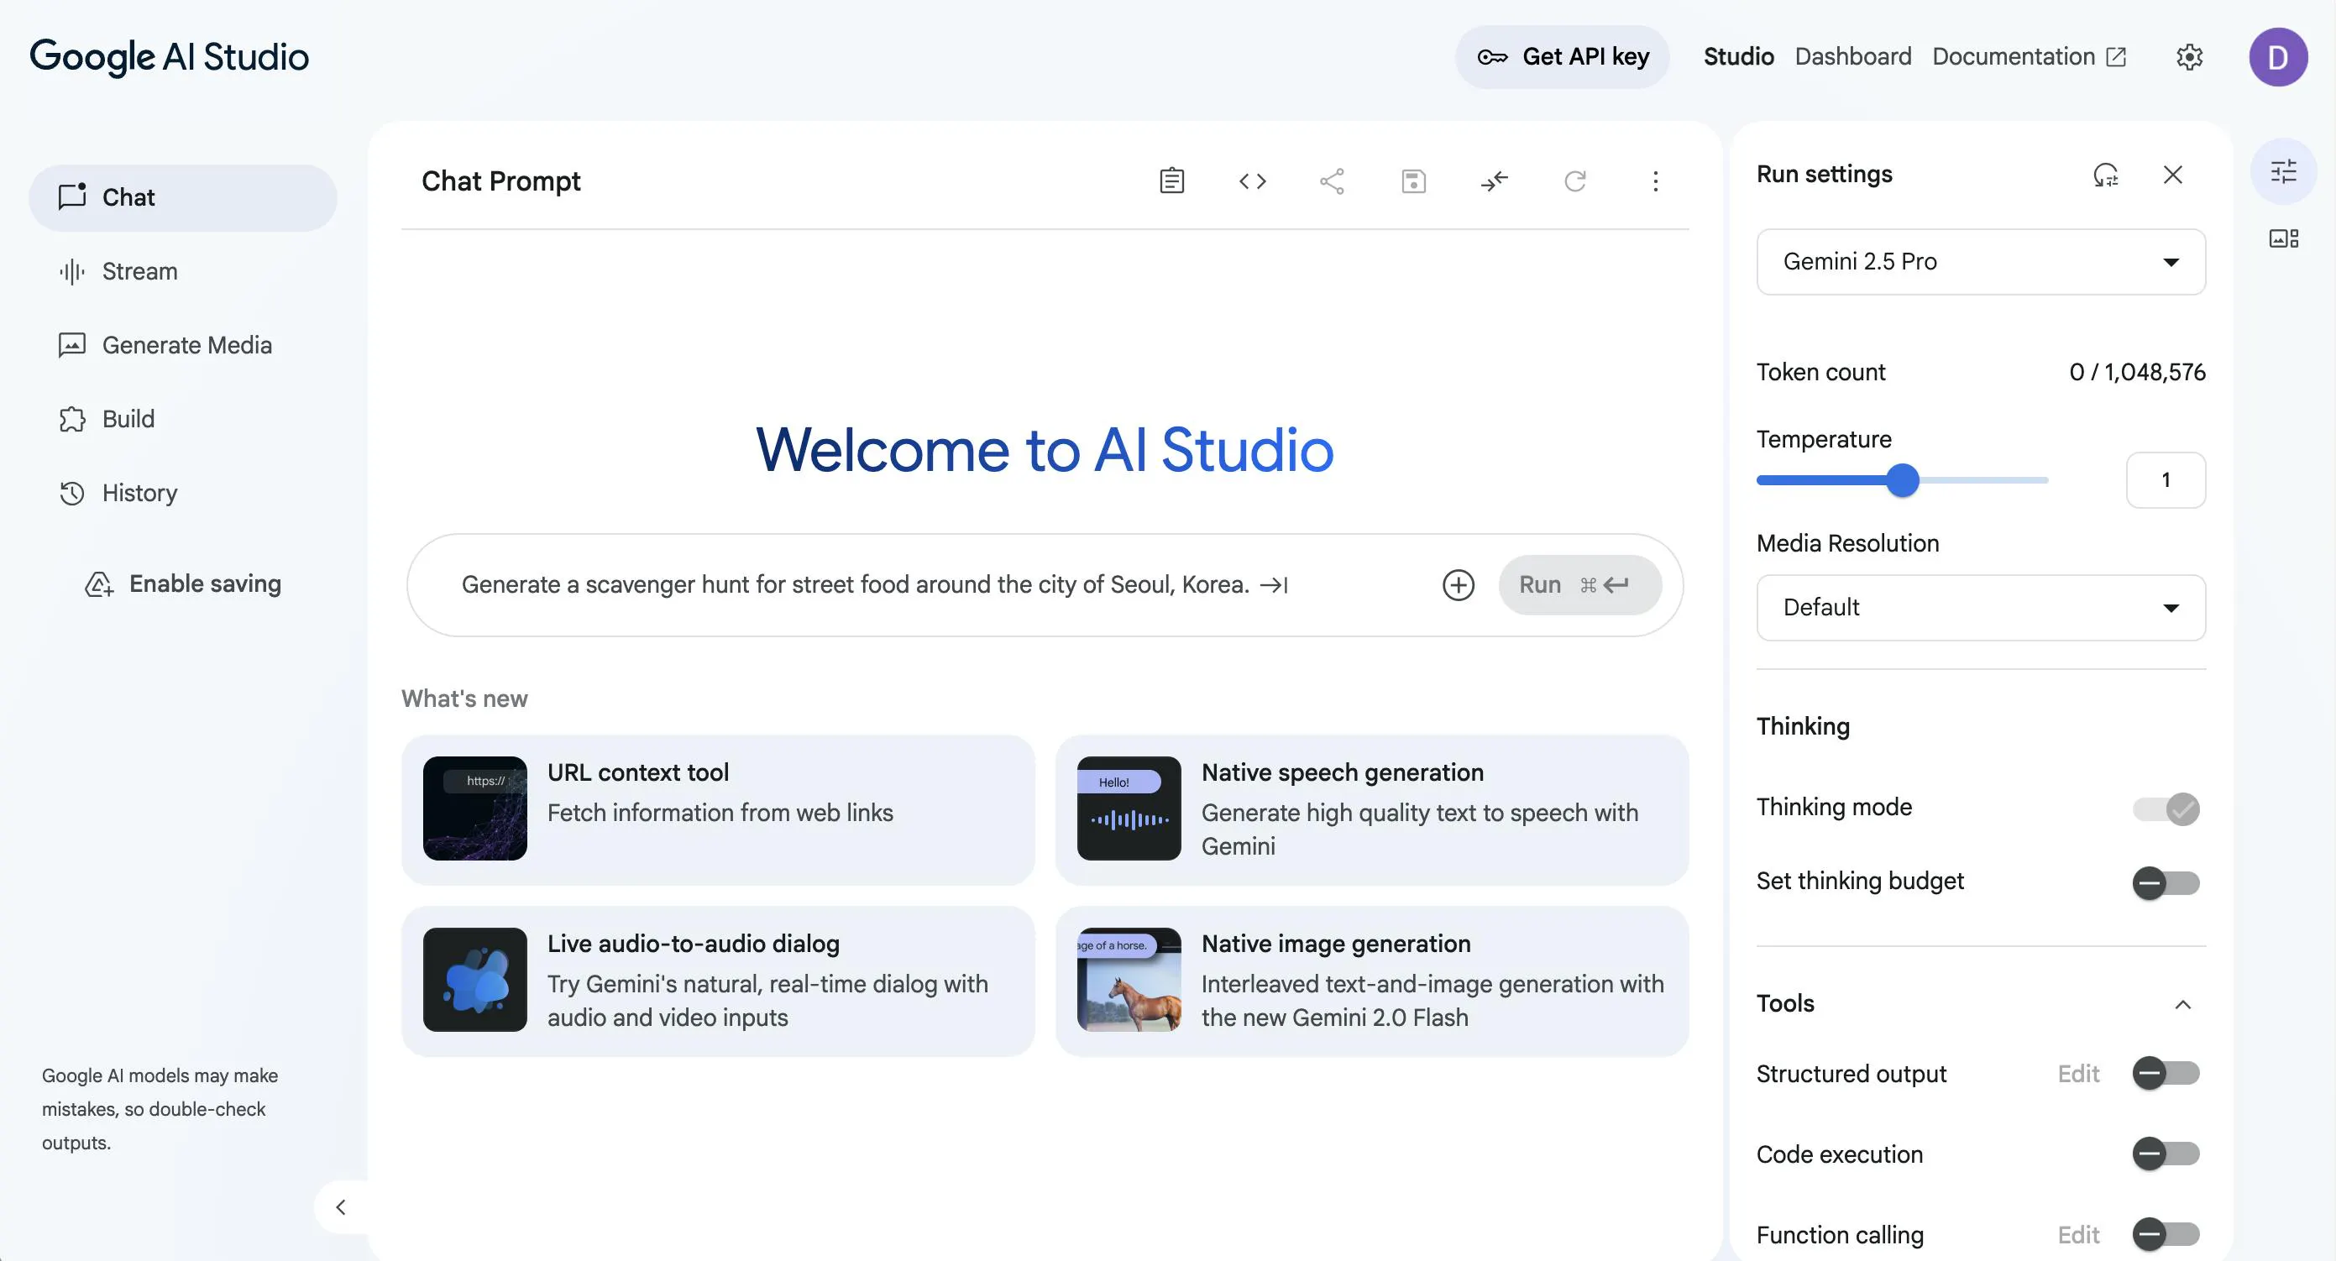Switch to the Dashboard tab

pyautogui.click(x=1852, y=56)
